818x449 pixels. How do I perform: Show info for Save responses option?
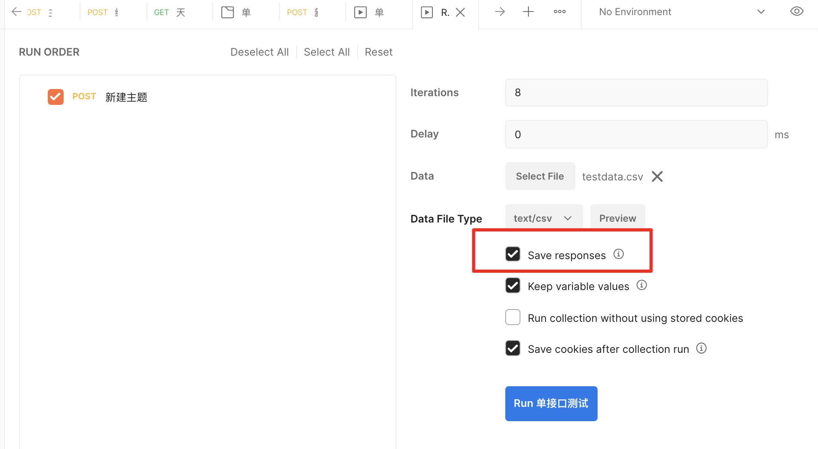(619, 254)
